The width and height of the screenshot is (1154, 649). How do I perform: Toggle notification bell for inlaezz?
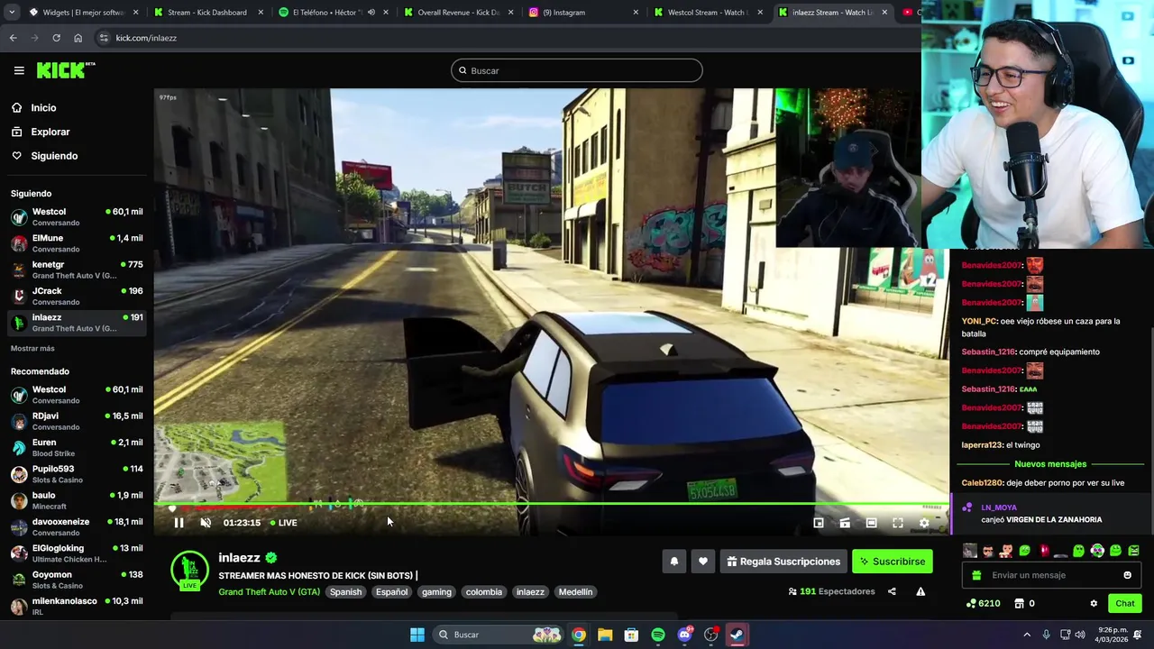[x=674, y=562]
